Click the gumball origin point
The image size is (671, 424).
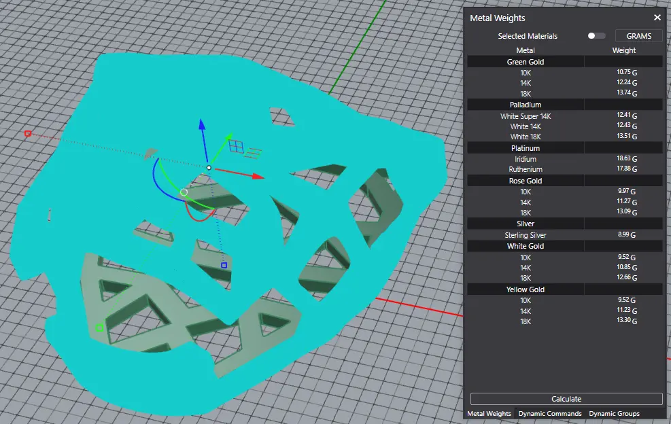click(x=209, y=167)
